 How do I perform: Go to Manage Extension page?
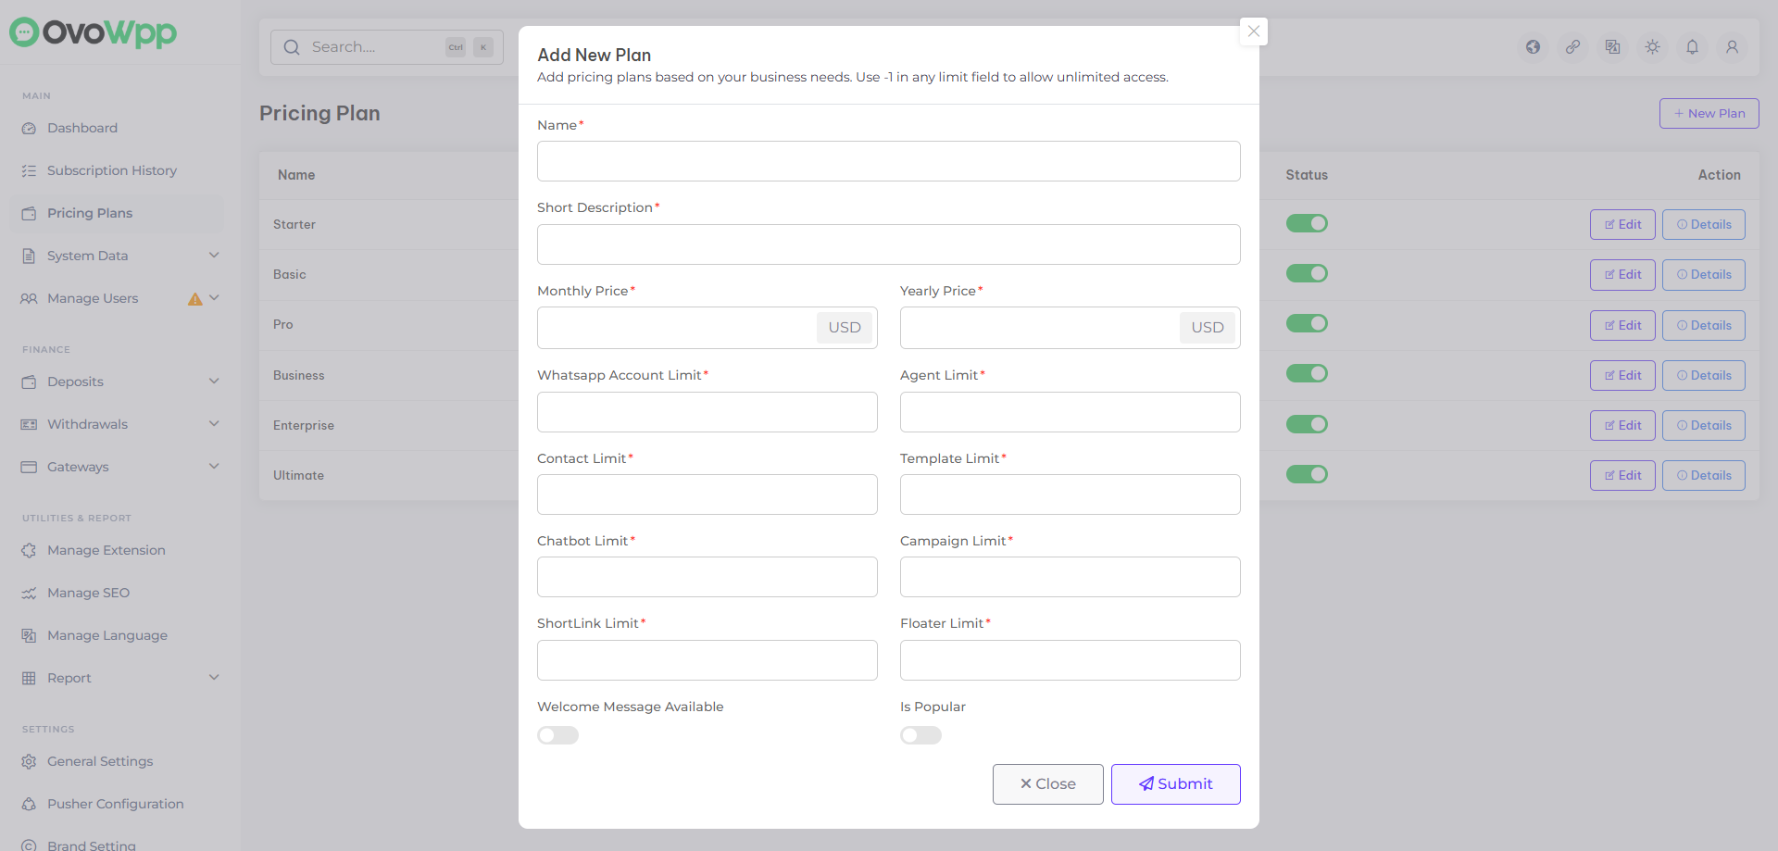pos(106,550)
